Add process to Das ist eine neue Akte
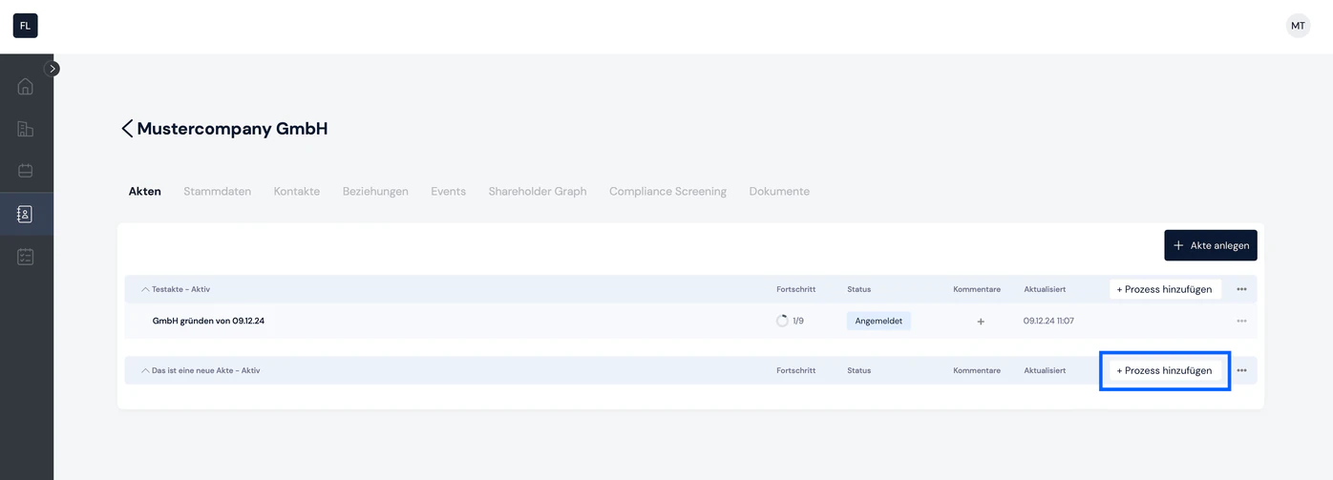The image size is (1333, 480). point(1165,370)
